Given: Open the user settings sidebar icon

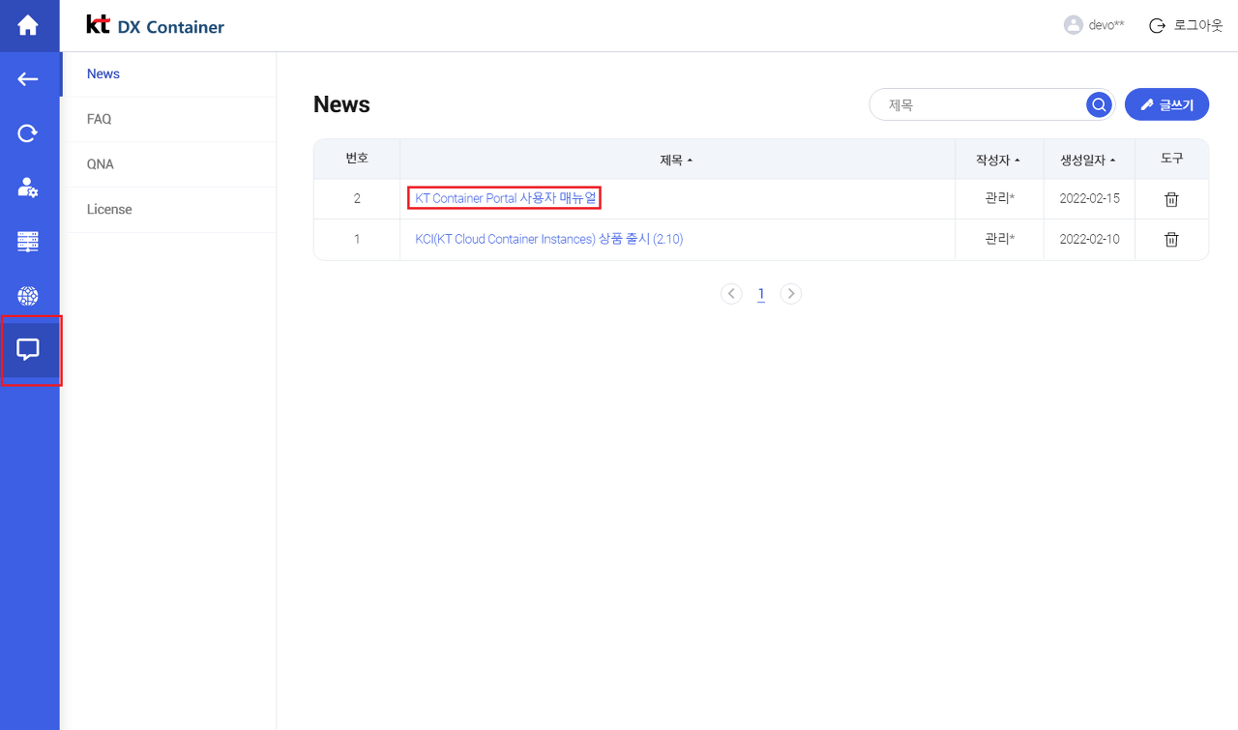Looking at the screenshot, I should pyautogui.click(x=28, y=188).
